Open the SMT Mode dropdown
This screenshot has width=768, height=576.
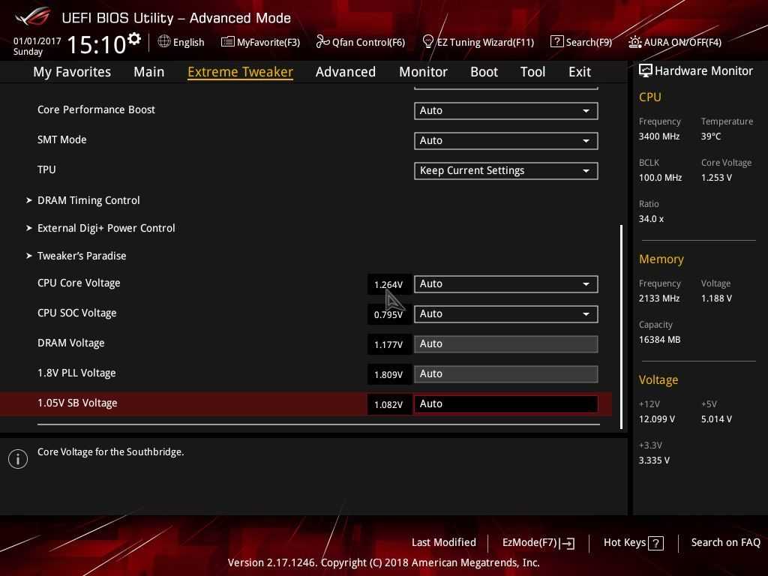coord(505,141)
